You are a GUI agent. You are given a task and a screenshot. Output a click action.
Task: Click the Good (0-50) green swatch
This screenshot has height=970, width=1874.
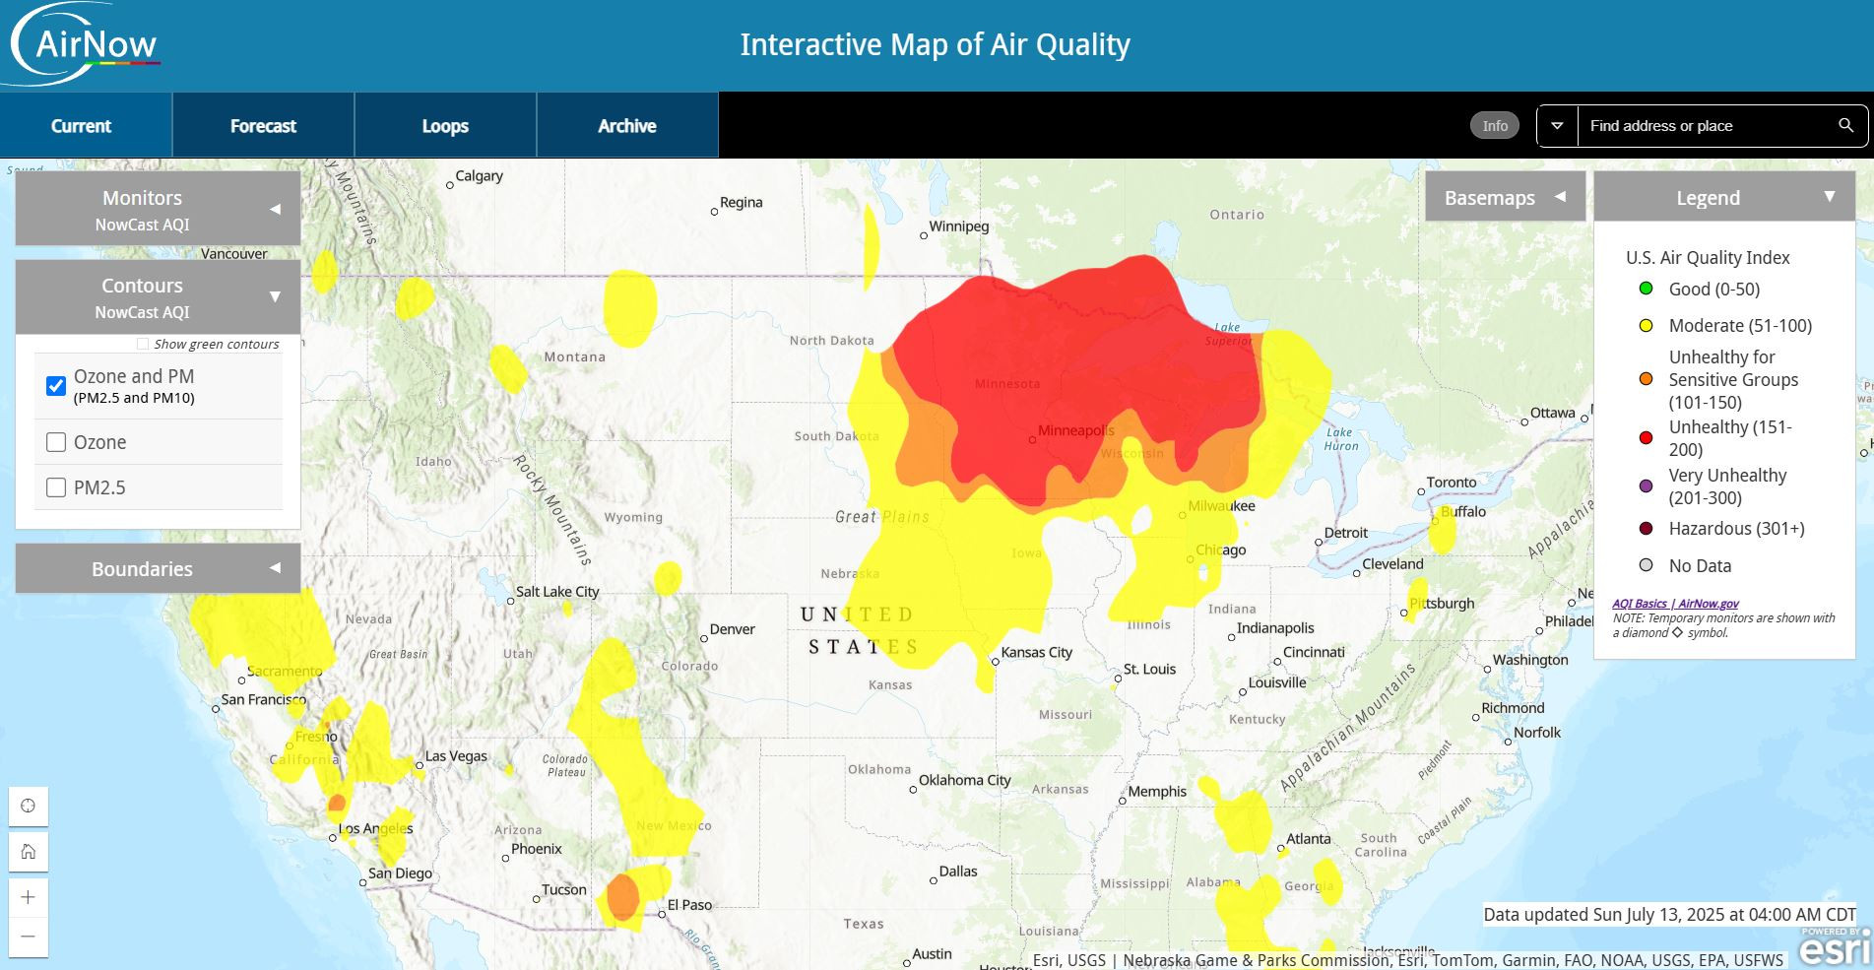pos(1646,289)
